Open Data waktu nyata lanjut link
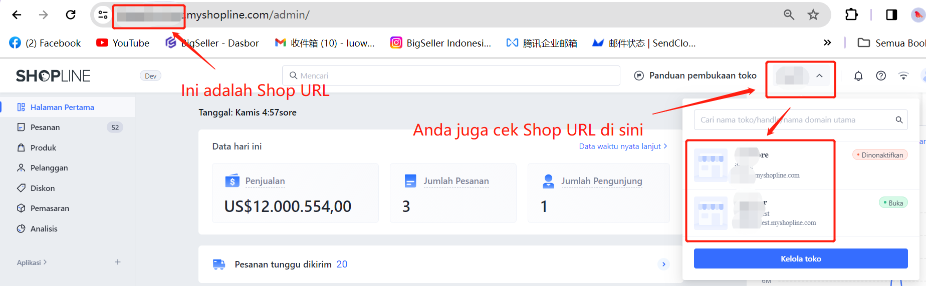This screenshot has height=286, width=926. click(x=623, y=146)
